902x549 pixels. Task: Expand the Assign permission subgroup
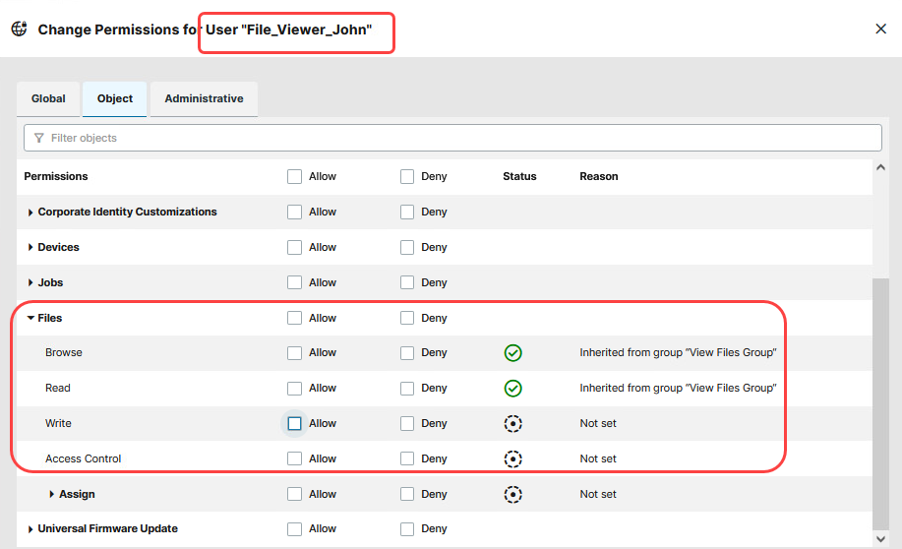(52, 495)
